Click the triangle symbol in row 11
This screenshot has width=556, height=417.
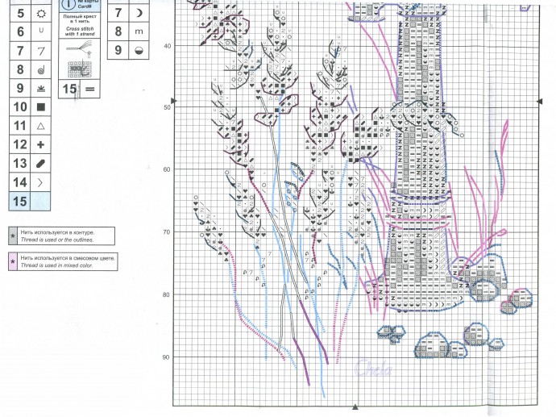pyautogui.click(x=40, y=126)
